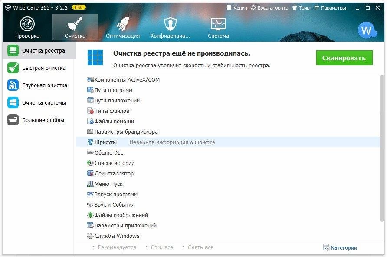This screenshot has height=257, width=387.
Task: Click the Пути программ icon
Action: [x=90, y=90]
